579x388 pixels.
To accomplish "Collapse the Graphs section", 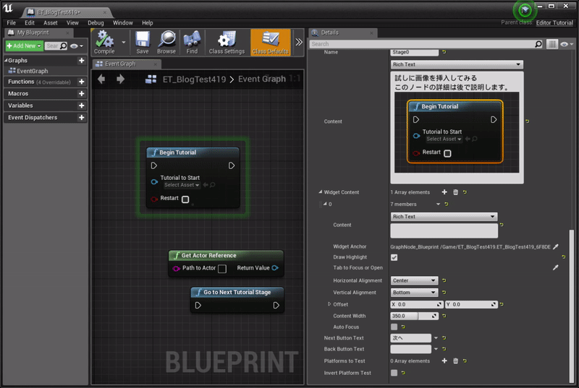I will pos(6,60).
